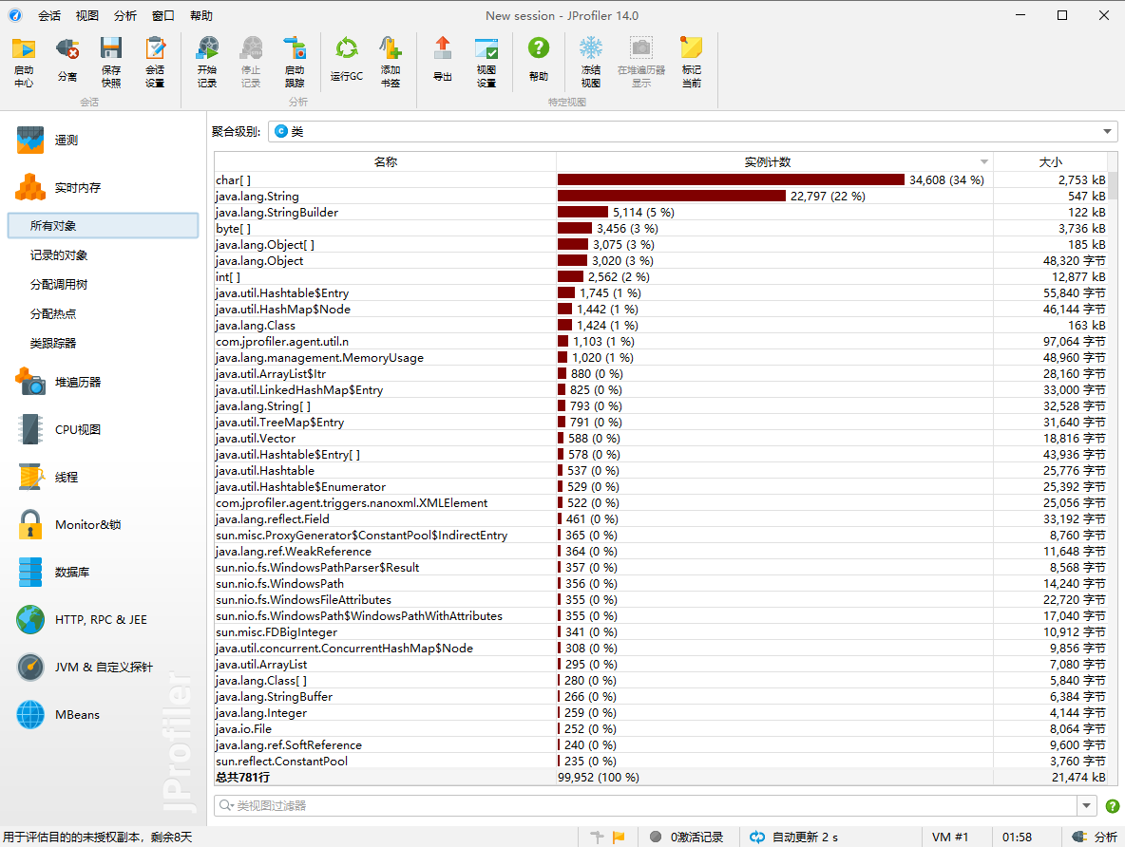Select the java.lang.ref.SoftReference row
This screenshot has height=847, width=1125.
(x=660, y=744)
